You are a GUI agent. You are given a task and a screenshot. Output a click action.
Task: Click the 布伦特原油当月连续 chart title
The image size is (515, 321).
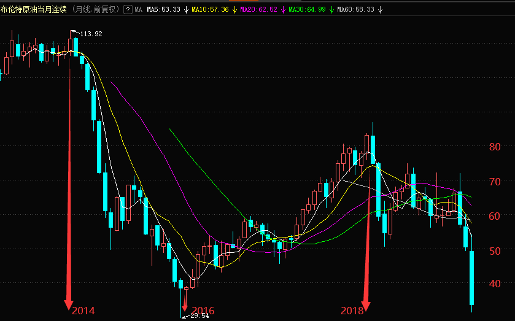coord(34,10)
